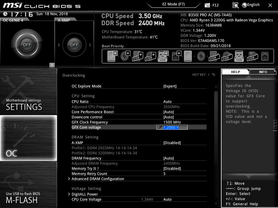Select the UEFI hard disk boot device icon
This screenshot has height=208, width=278.
tap(113, 56)
